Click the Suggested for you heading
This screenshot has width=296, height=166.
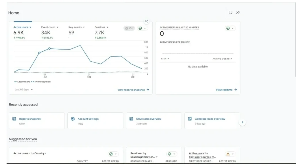23,139
